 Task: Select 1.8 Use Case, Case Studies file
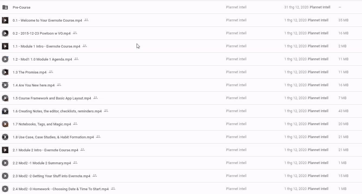[53, 137]
